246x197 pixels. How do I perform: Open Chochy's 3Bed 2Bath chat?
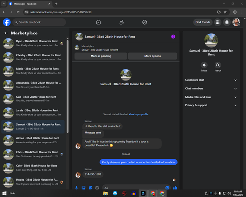pyautogui.click(x=33, y=57)
